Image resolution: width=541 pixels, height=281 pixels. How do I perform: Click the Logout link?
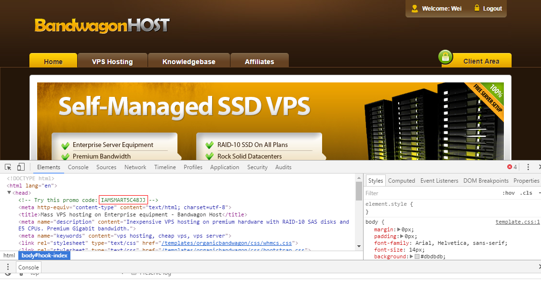pos(492,9)
